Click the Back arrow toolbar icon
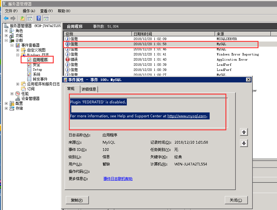Image resolution: width=277 pixels, height=210 pixels. [6, 18]
